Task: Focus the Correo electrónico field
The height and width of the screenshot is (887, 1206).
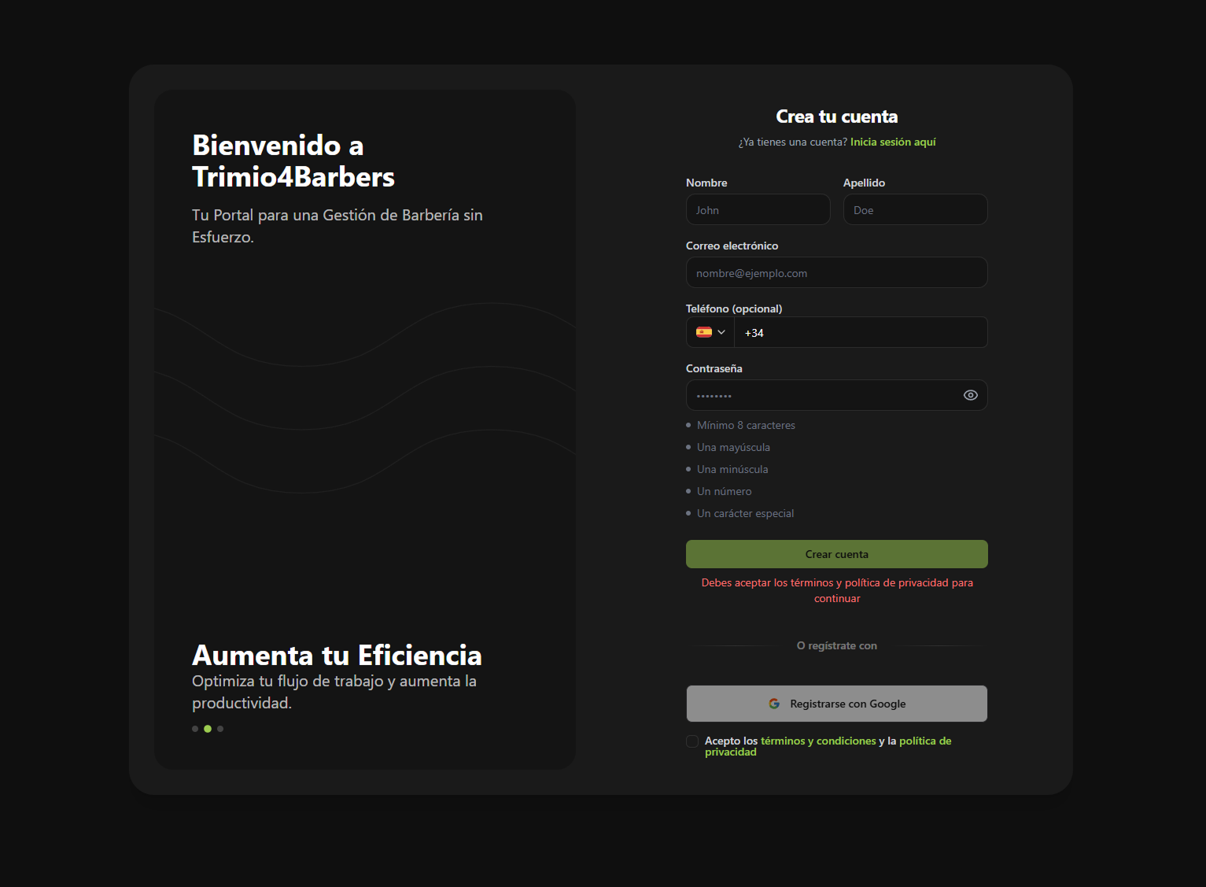Action: pos(836,272)
